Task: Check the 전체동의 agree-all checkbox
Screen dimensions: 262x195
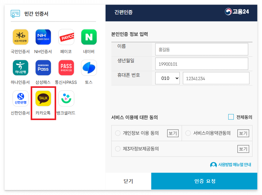Action: [231, 117]
